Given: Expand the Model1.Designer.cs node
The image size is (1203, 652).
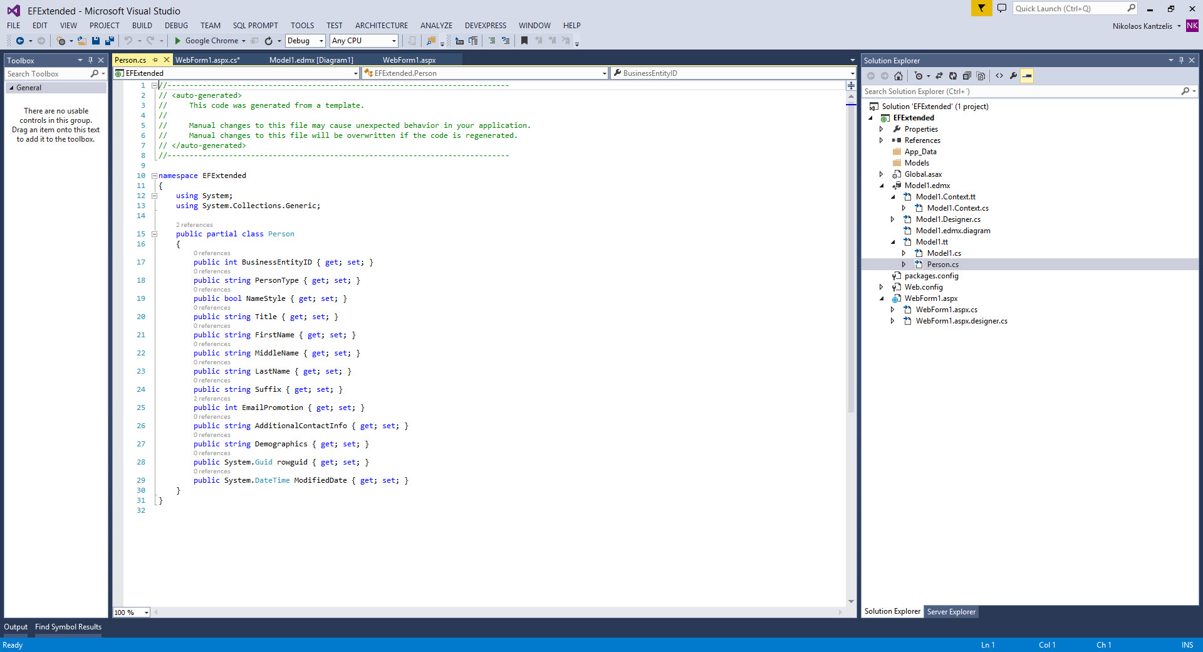Looking at the screenshot, I should (x=893, y=219).
